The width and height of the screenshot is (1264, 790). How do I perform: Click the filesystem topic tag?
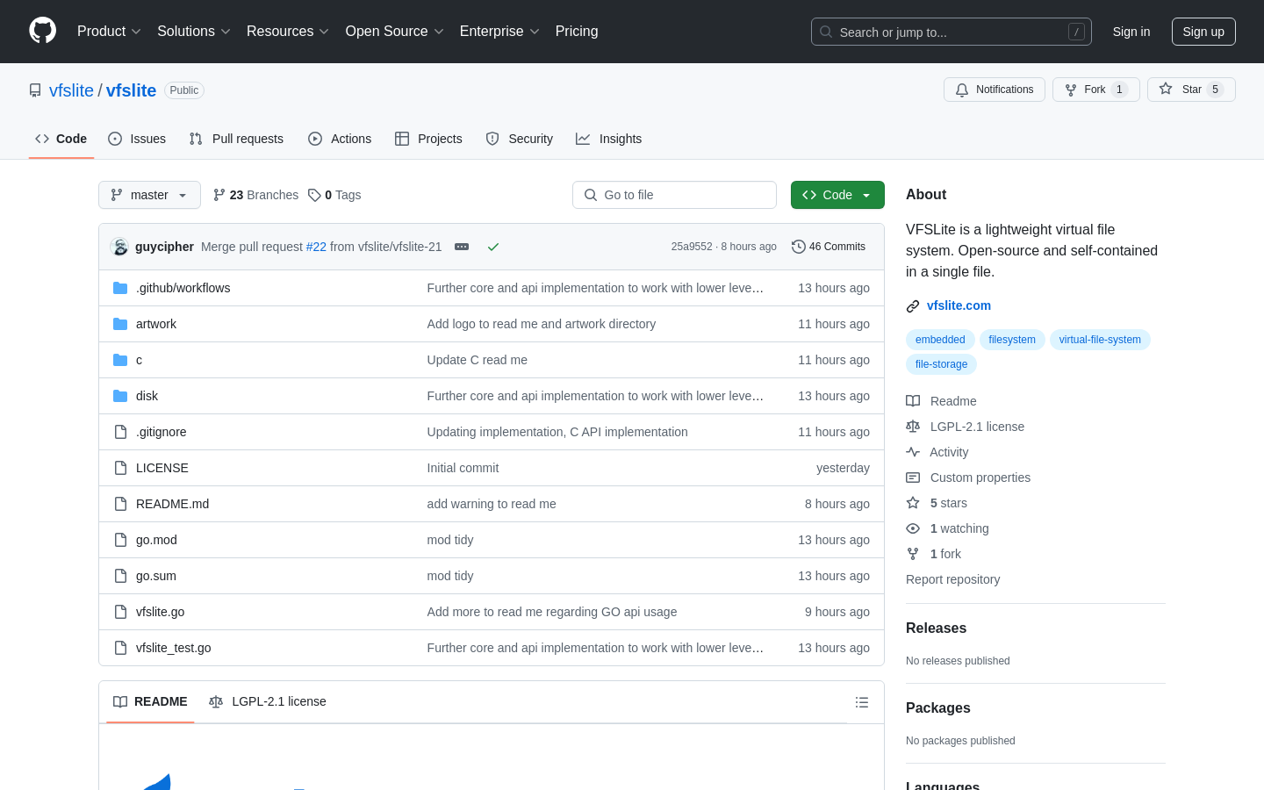1012,340
